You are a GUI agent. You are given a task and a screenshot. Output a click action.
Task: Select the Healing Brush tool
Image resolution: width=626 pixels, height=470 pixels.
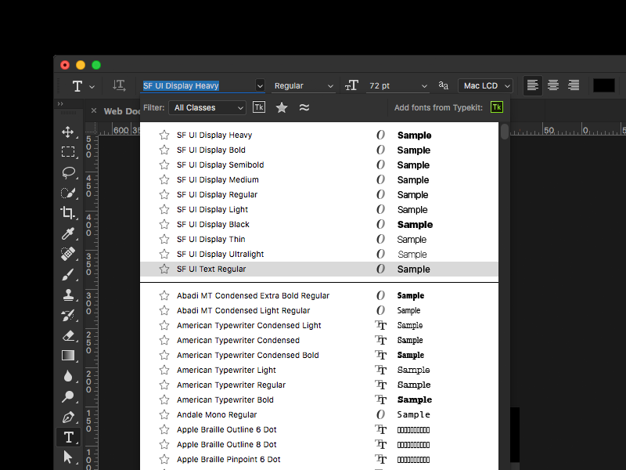coord(68,254)
